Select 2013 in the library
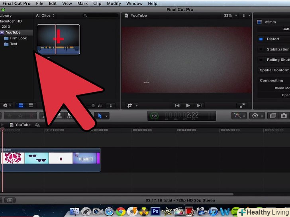 point(6,27)
